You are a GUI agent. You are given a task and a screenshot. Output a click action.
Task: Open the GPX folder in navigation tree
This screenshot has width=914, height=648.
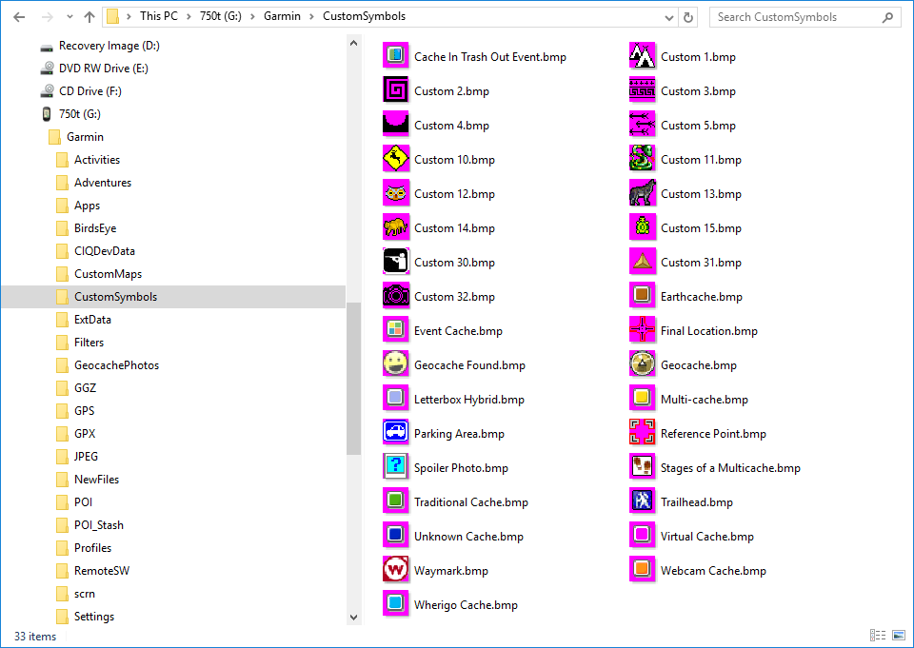pyautogui.click(x=85, y=433)
